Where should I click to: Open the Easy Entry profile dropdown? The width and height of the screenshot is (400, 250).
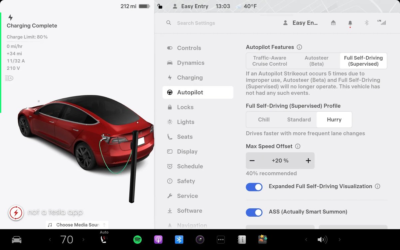[x=301, y=23]
